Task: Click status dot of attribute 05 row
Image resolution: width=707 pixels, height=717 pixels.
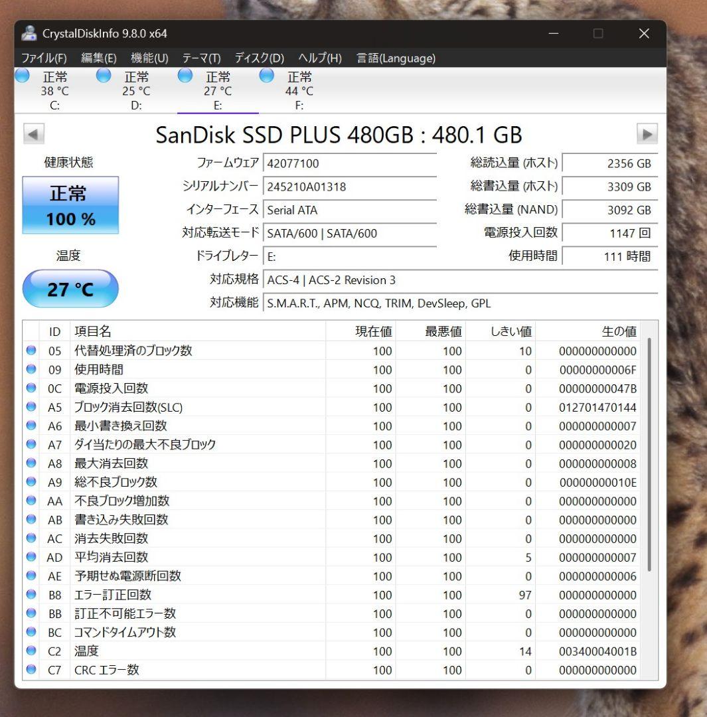Action: click(x=31, y=351)
